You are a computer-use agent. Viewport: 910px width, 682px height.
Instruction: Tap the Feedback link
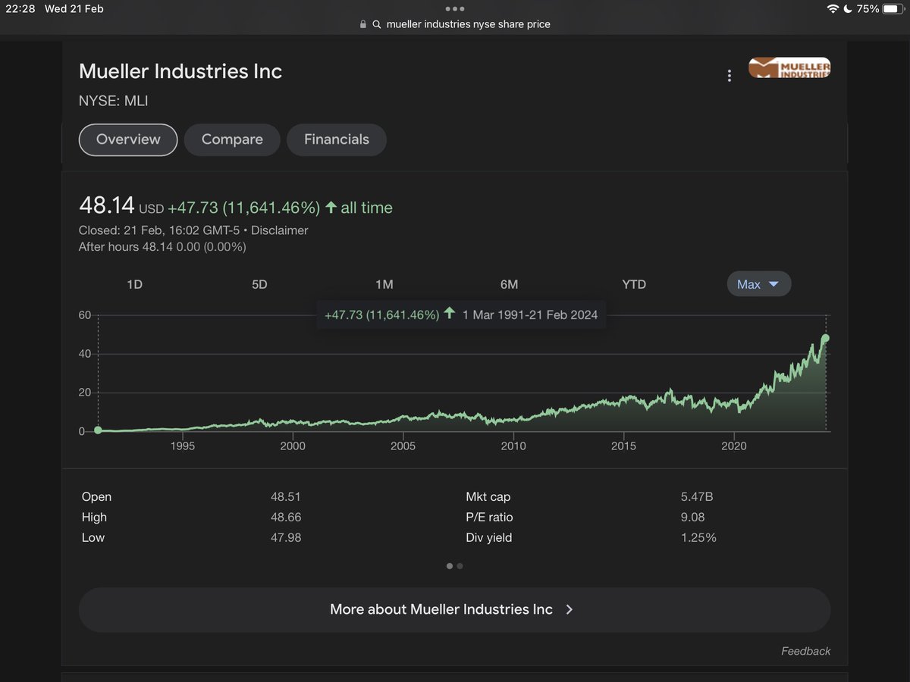(806, 651)
